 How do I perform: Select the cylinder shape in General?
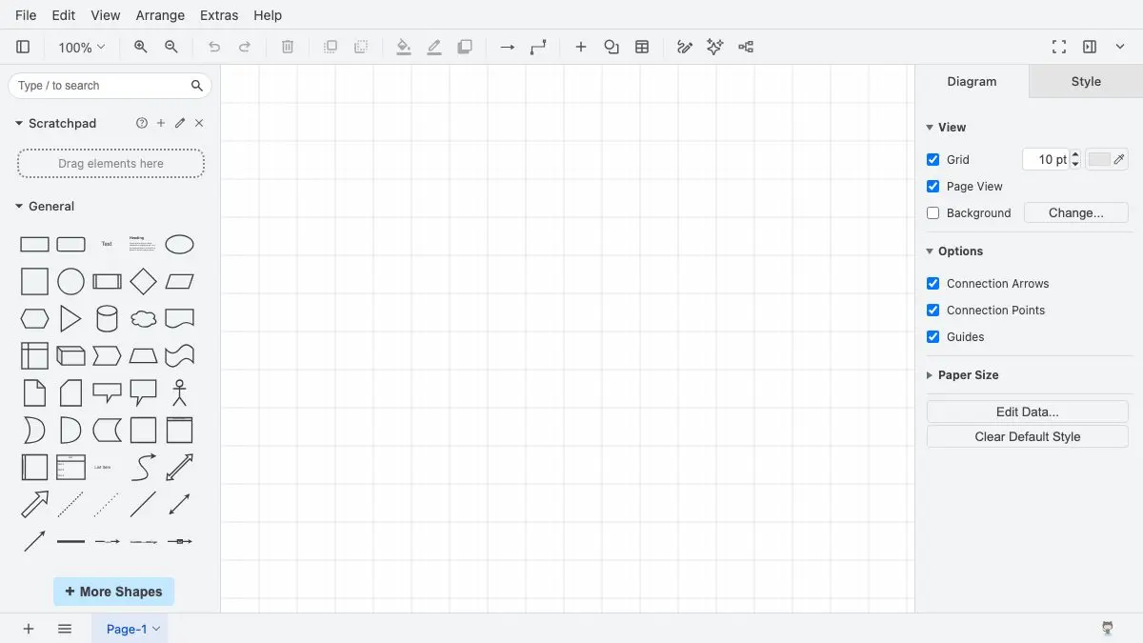point(107,318)
